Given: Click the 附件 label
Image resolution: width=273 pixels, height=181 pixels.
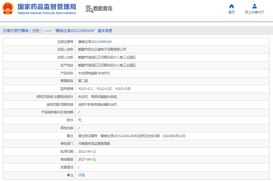Looking at the screenshot, I should (x=70, y=120).
